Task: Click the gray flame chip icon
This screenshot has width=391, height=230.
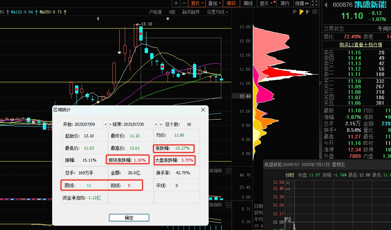Action: click(308, 12)
